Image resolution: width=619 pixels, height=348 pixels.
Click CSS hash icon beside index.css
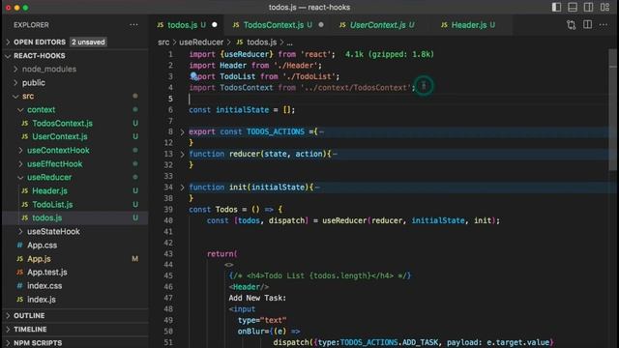click(x=19, y=286)
